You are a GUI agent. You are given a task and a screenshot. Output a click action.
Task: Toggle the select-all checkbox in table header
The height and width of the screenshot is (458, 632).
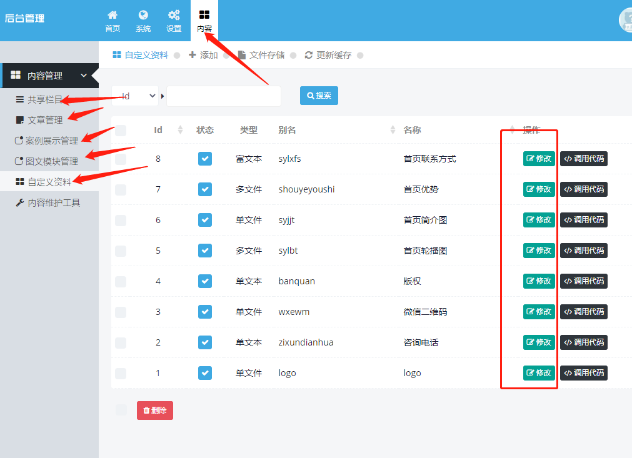[x=121, y=130]
